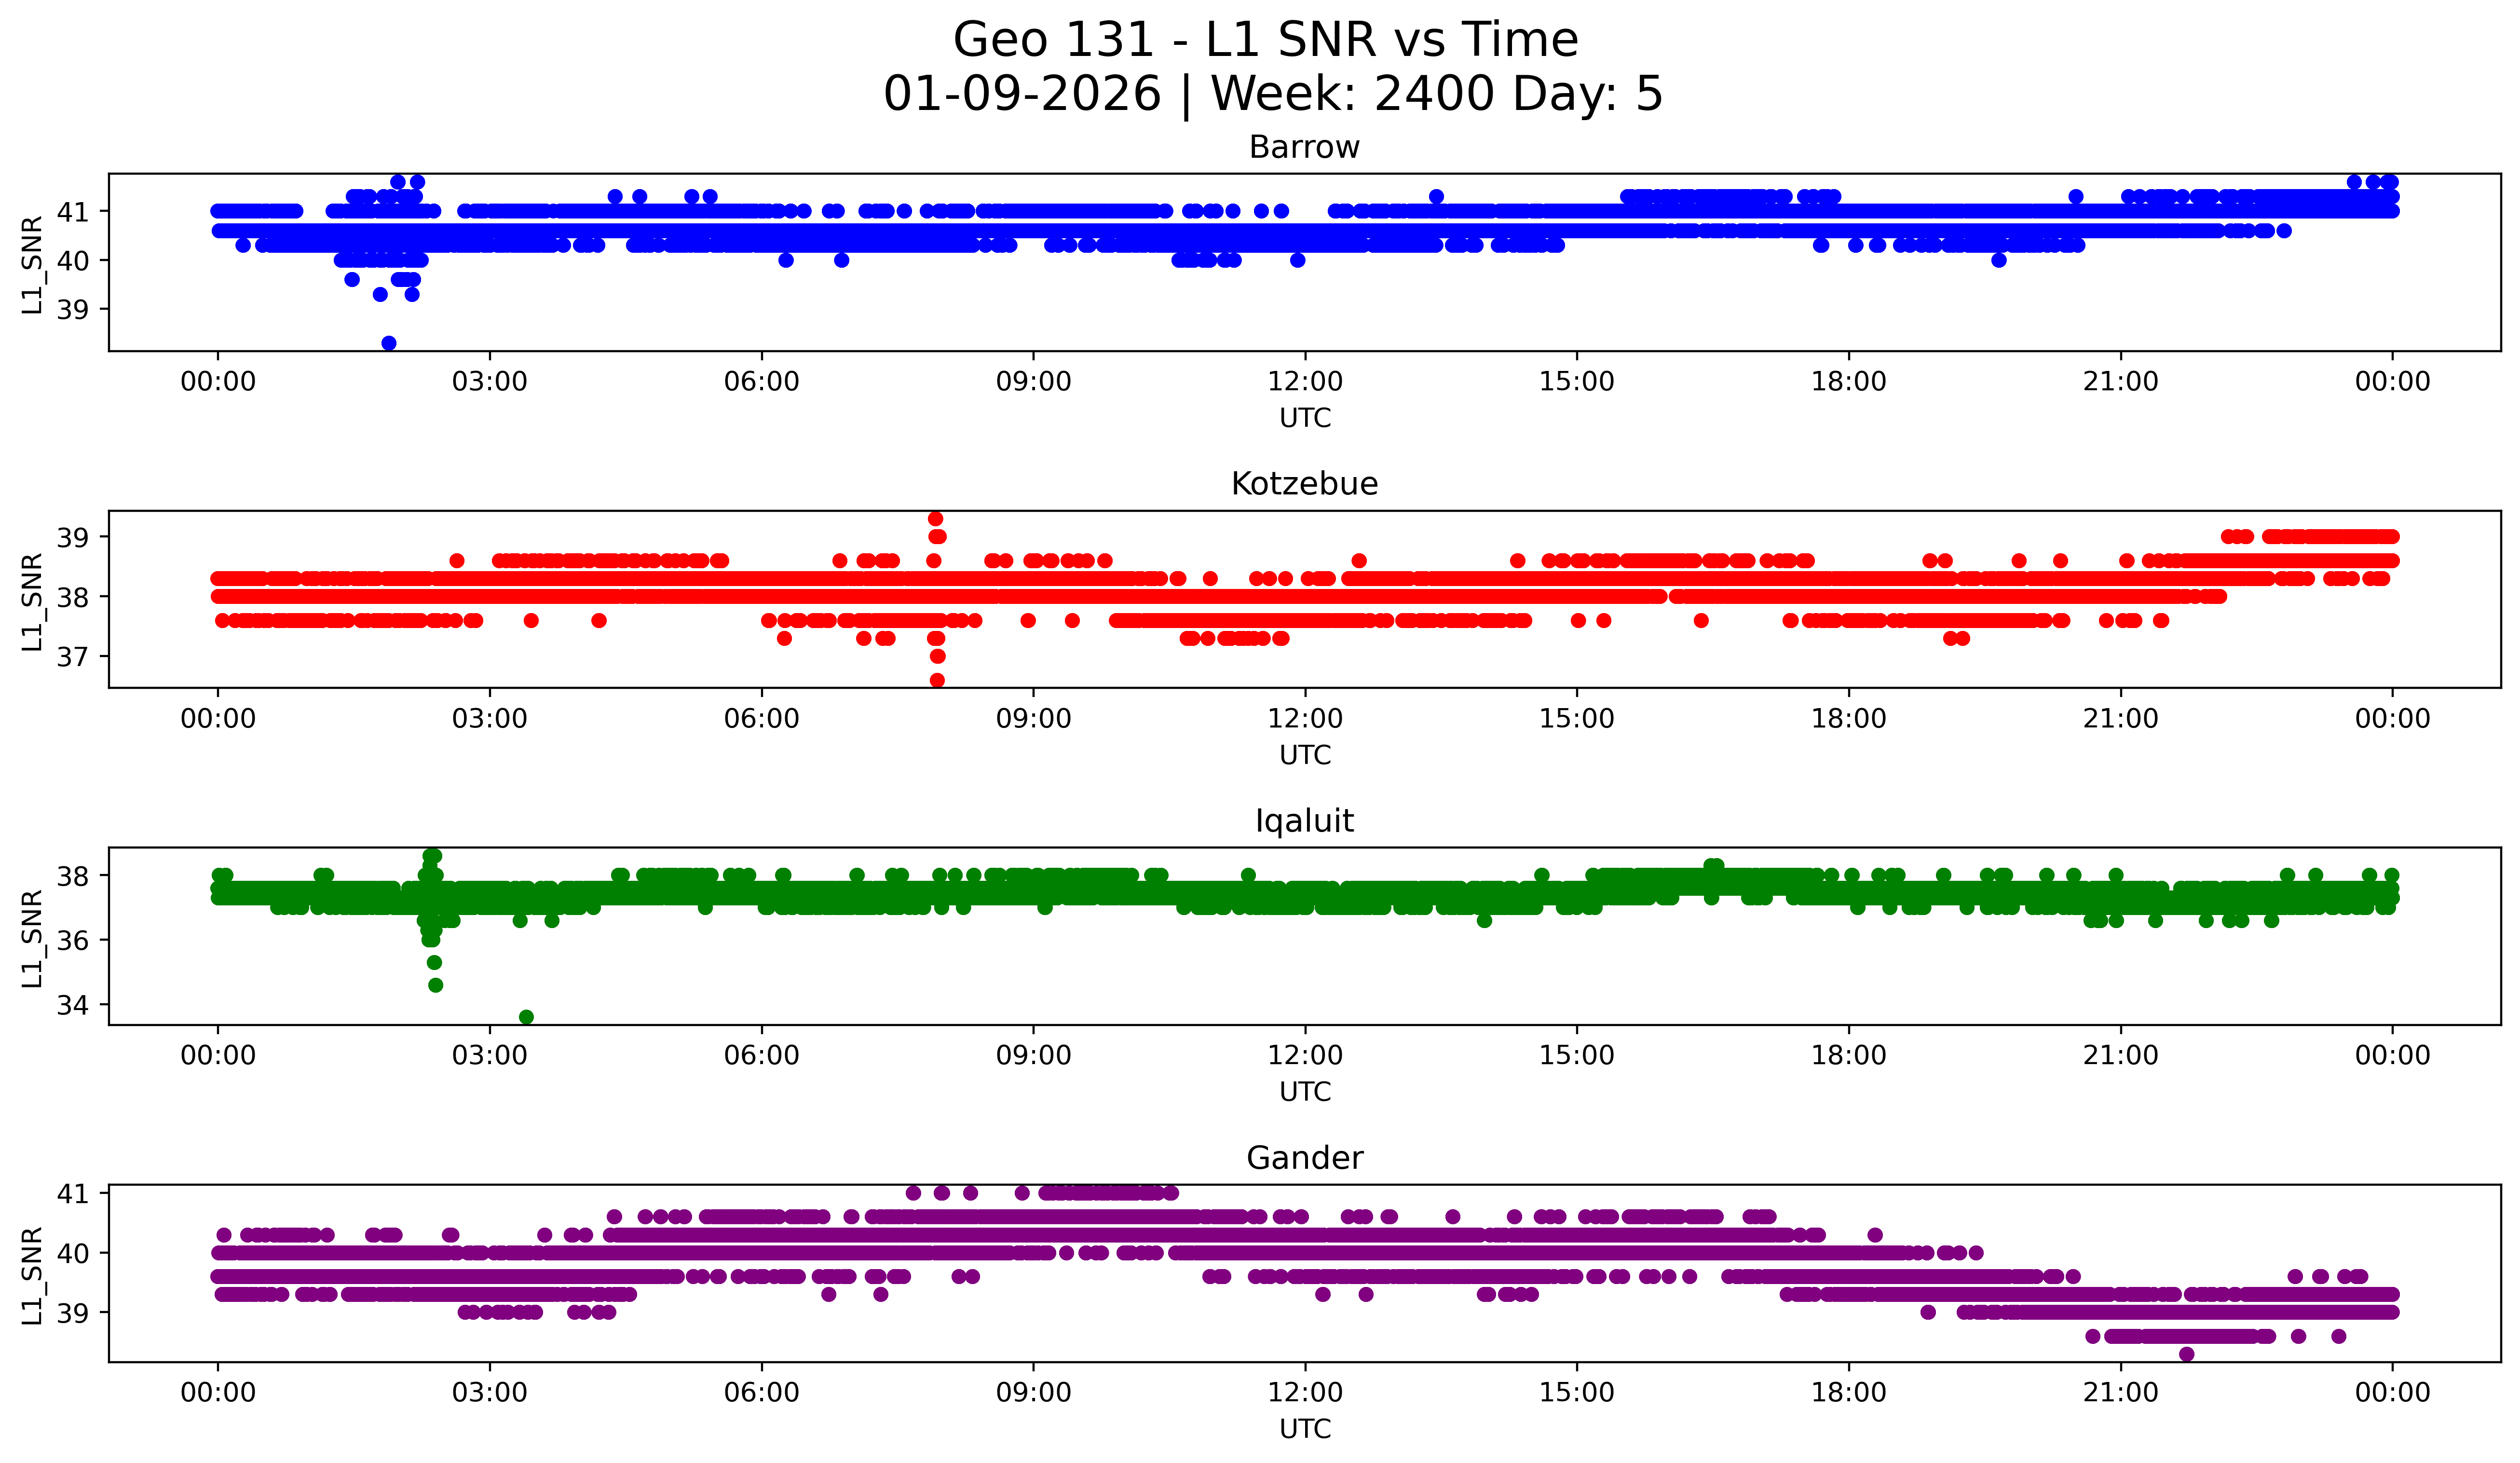Select the Gander subplot title
The height and width of the screenshot is (1463, 2520).
1304,1158
